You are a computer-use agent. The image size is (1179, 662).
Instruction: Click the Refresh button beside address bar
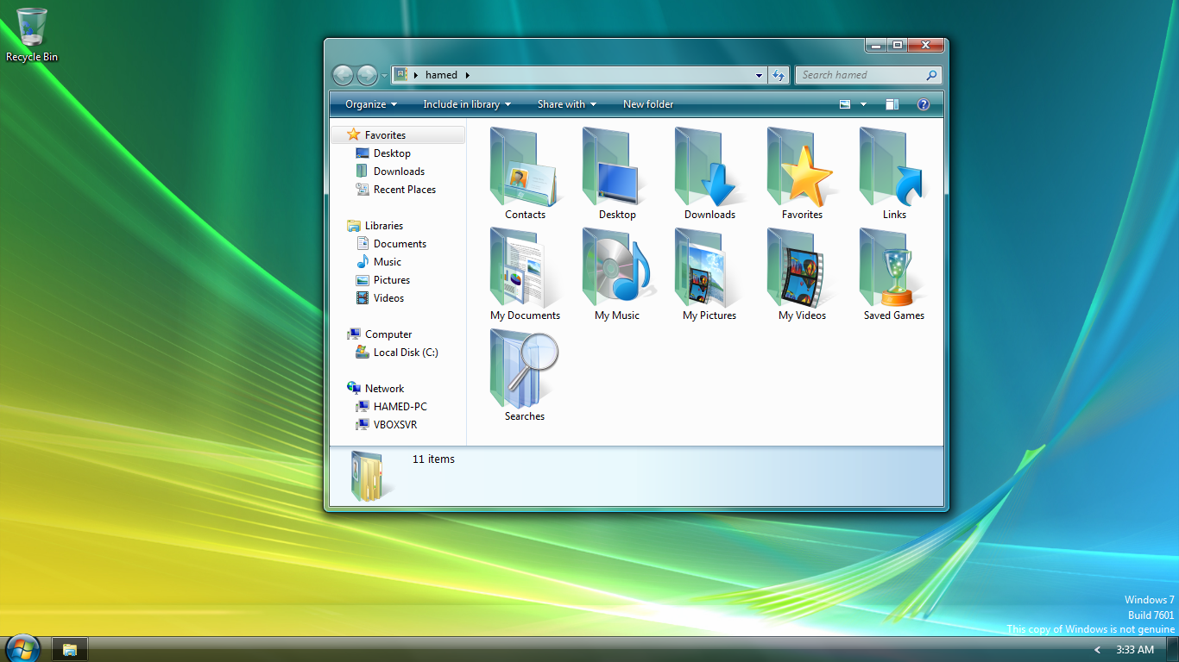tap(779, 75)
